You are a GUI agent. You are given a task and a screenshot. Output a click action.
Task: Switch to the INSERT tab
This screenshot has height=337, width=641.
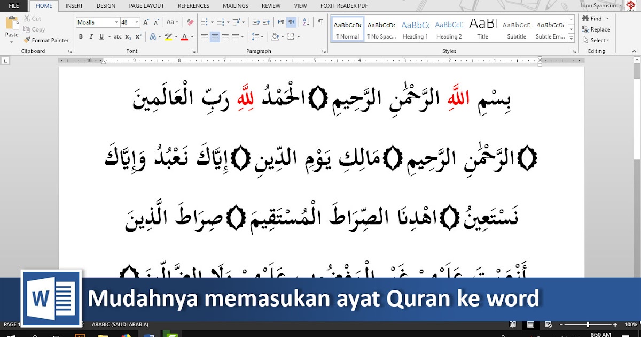(74, 6)
